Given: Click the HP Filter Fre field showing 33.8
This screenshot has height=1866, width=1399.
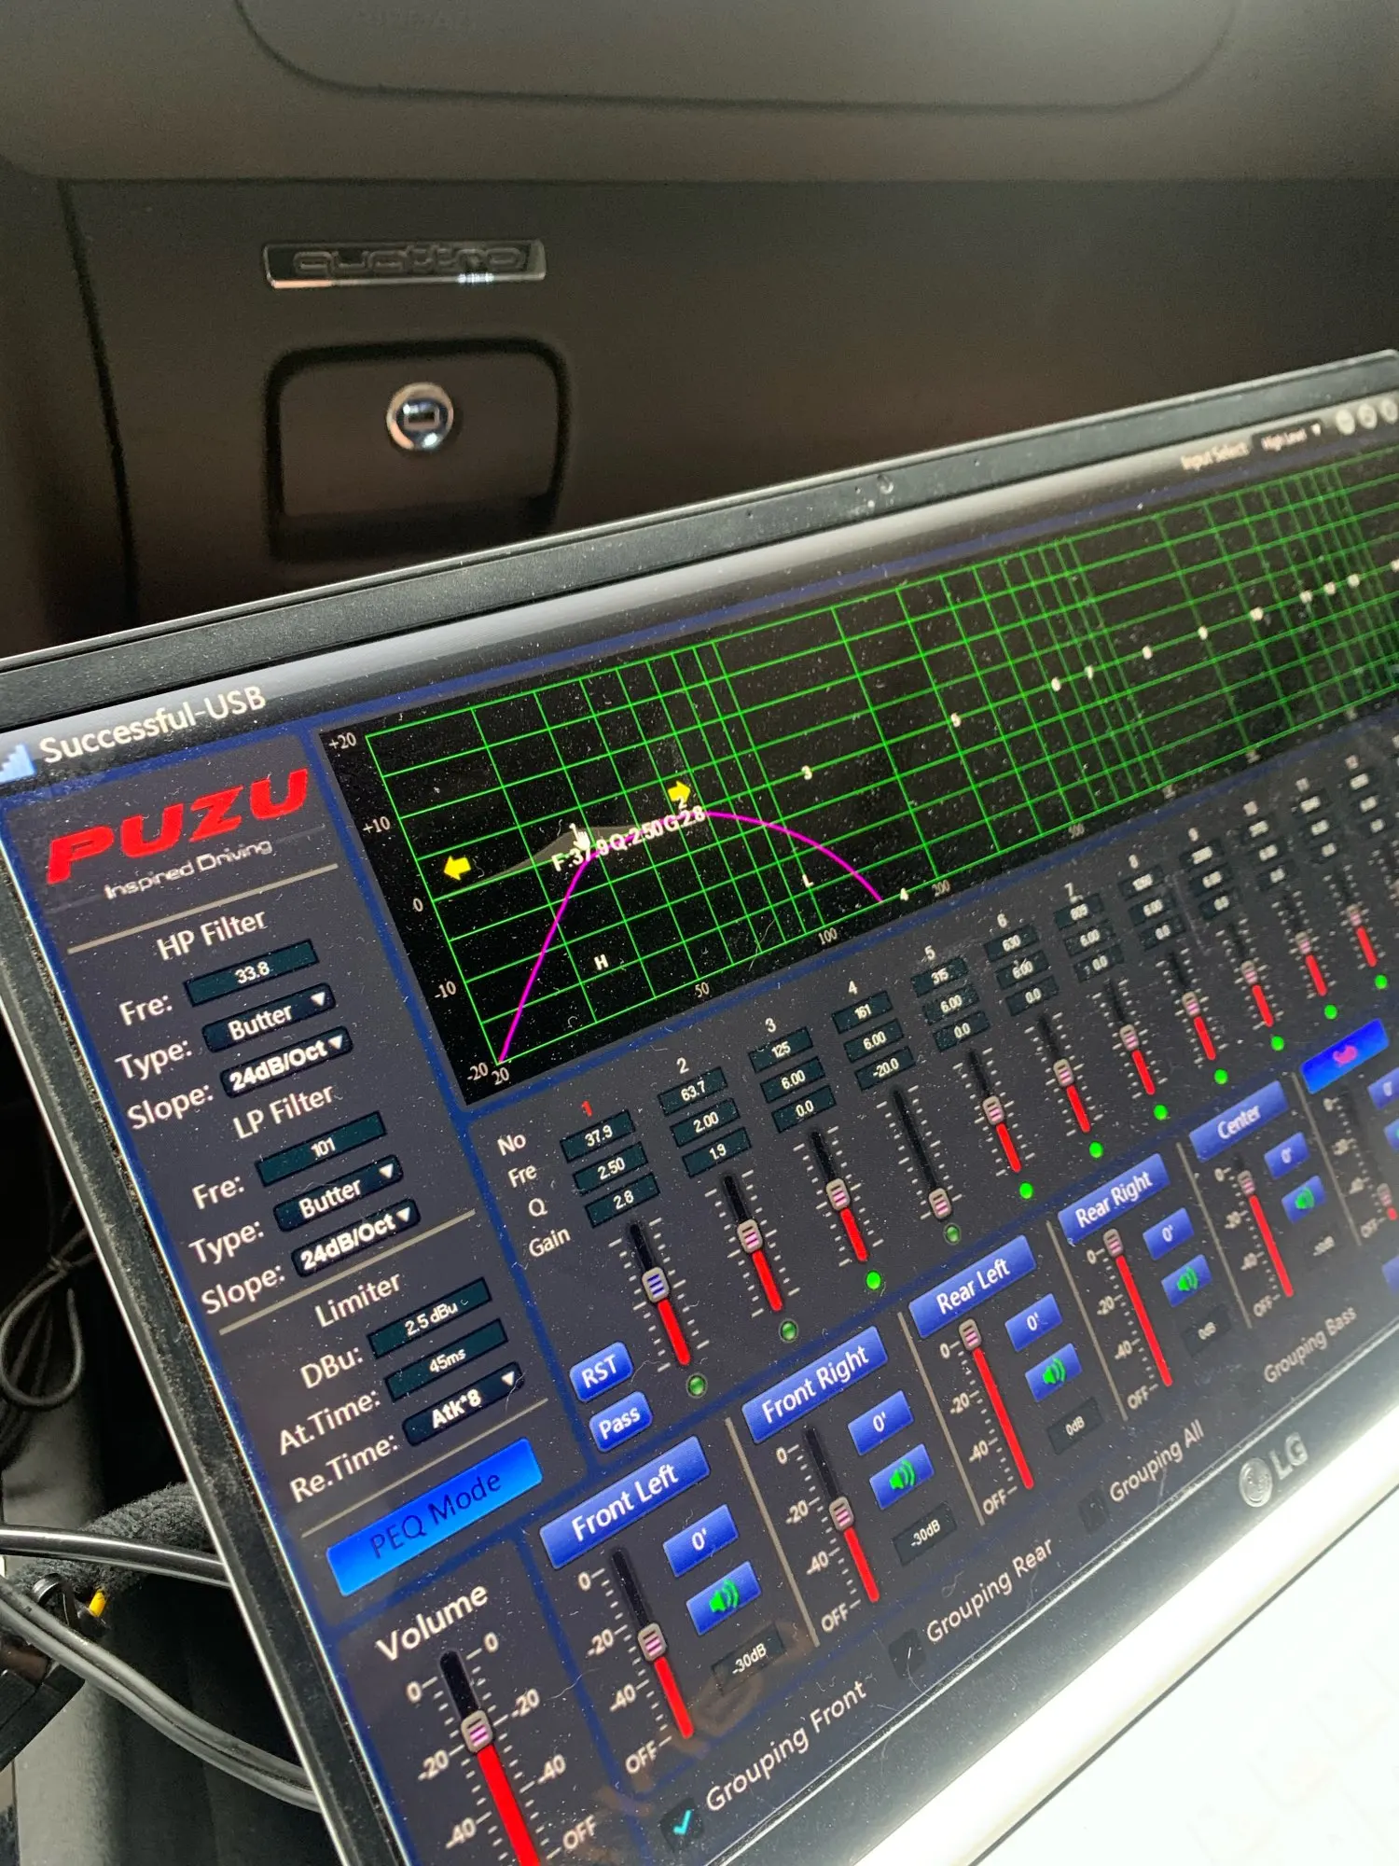Looking at the screenshot, I should 252,973.
